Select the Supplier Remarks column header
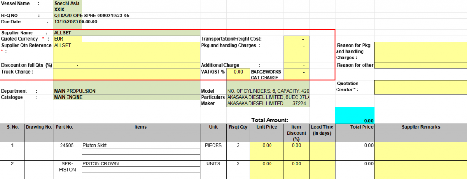467x179 pixels. [420, 133]
